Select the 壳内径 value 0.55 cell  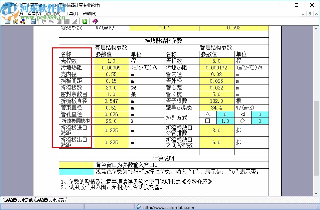[x=112, y=74]
